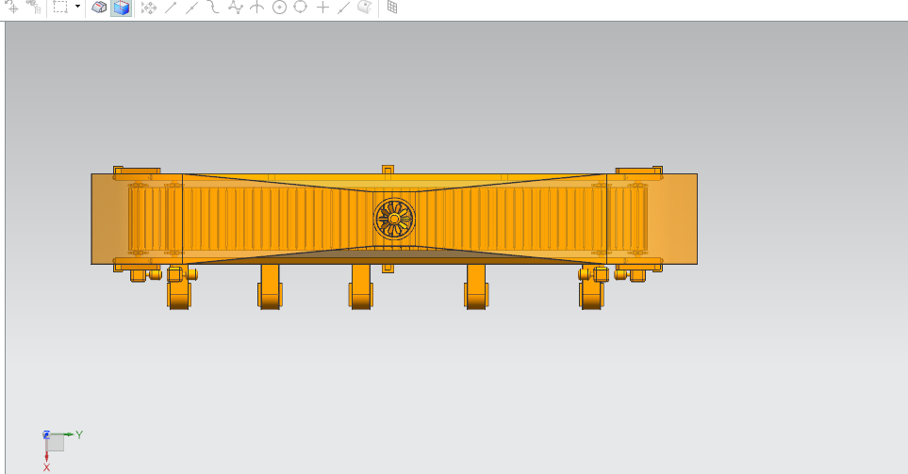Viewport: 908px width, 474px height.
Task: Enable point on face snap icon
Action: (x=364, y=7)
